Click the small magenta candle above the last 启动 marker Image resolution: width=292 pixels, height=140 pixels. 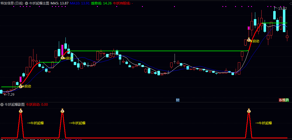[x=249, y=28]
